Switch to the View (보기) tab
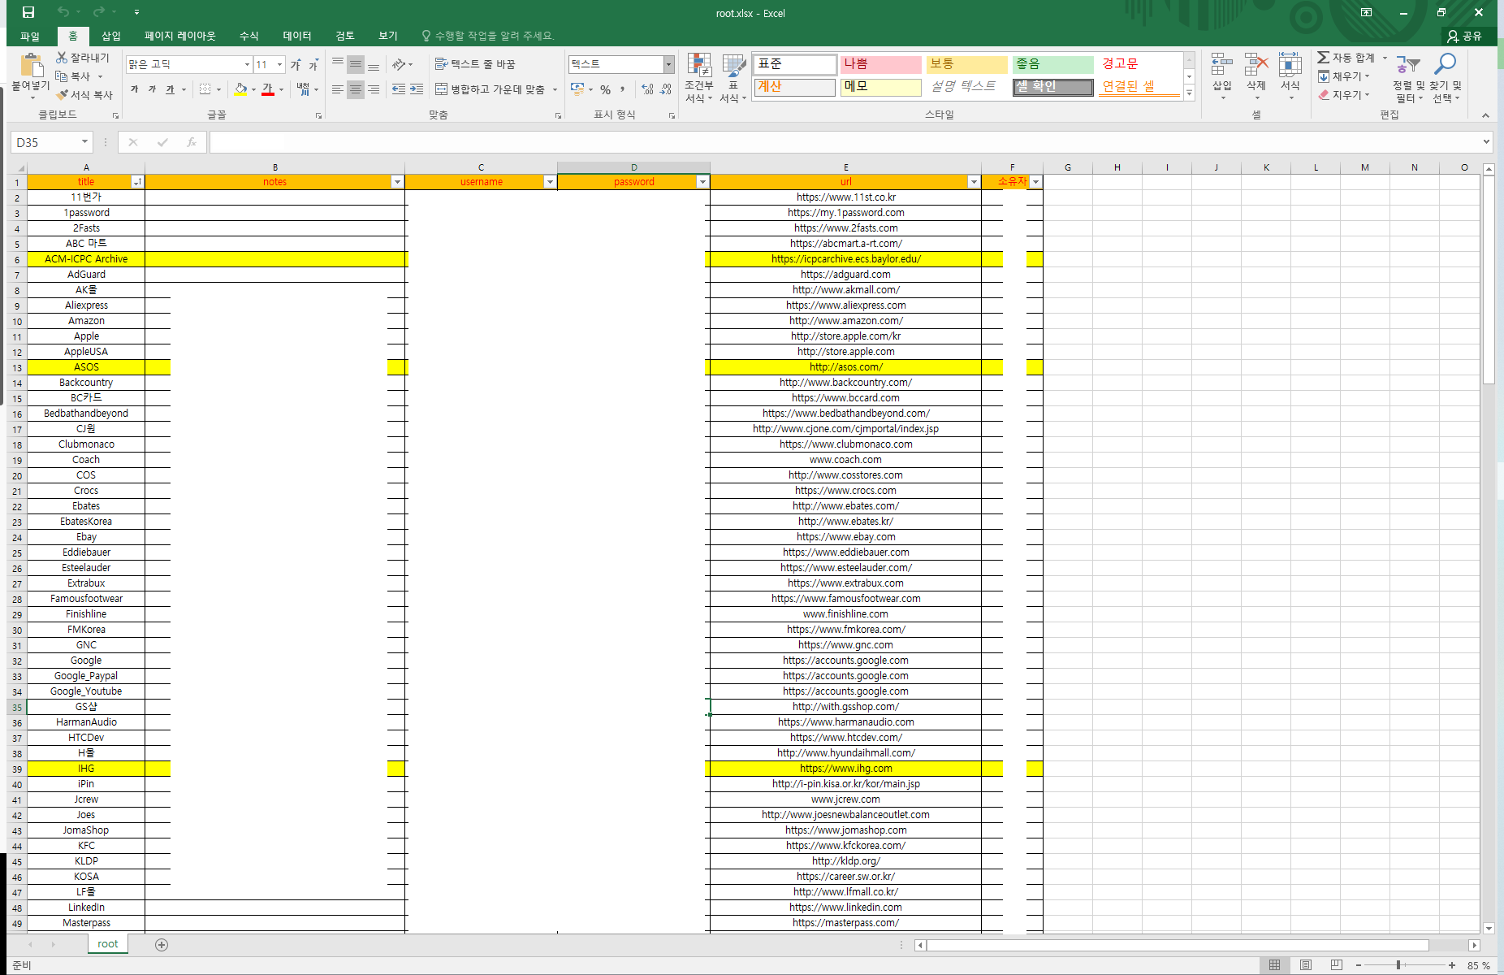 point(388,36)
